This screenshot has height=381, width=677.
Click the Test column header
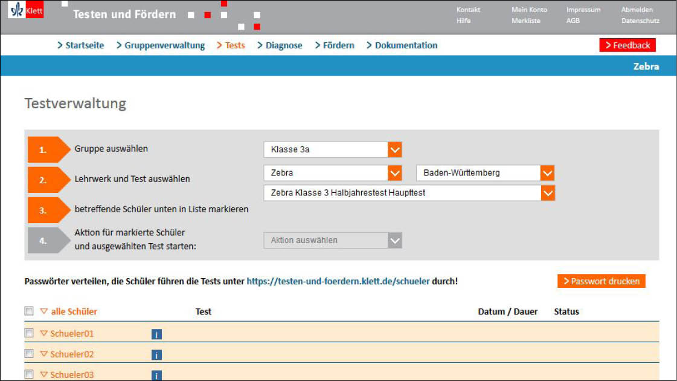click(x=204, y=311)
